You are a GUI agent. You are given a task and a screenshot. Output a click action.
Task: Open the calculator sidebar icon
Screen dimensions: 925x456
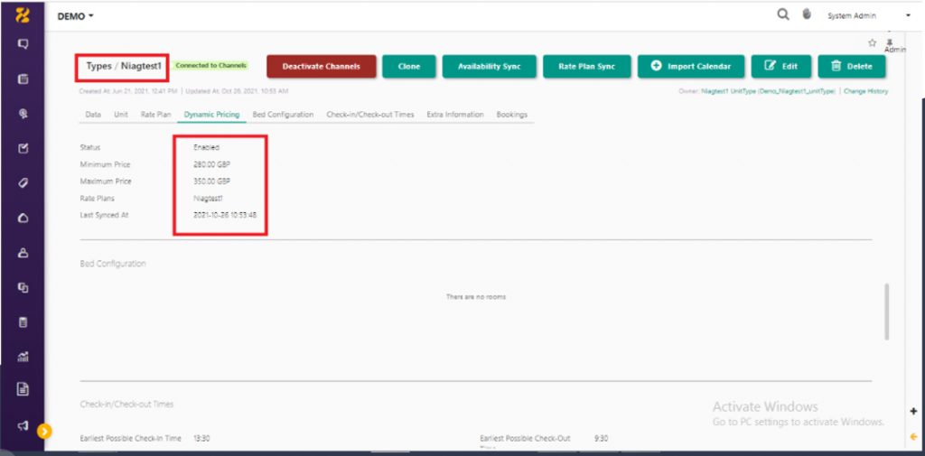(x=23, y=322)
